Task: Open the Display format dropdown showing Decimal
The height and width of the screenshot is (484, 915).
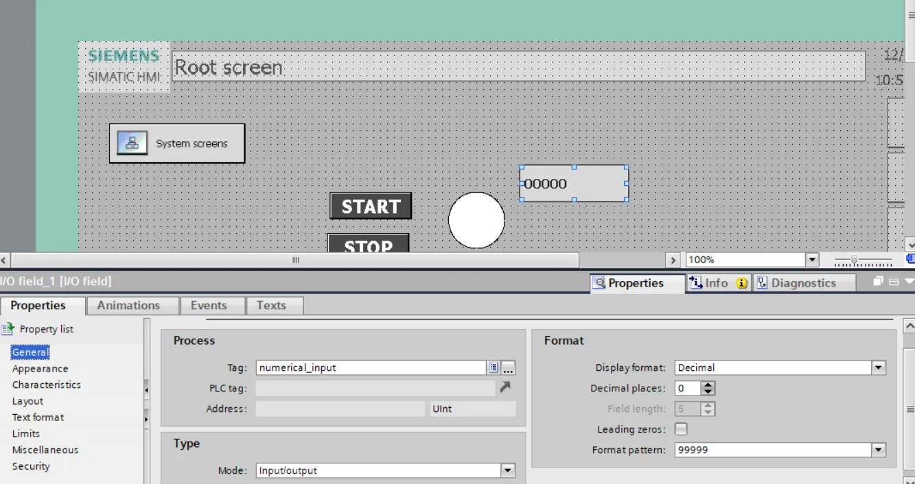Action: [879, 368]
